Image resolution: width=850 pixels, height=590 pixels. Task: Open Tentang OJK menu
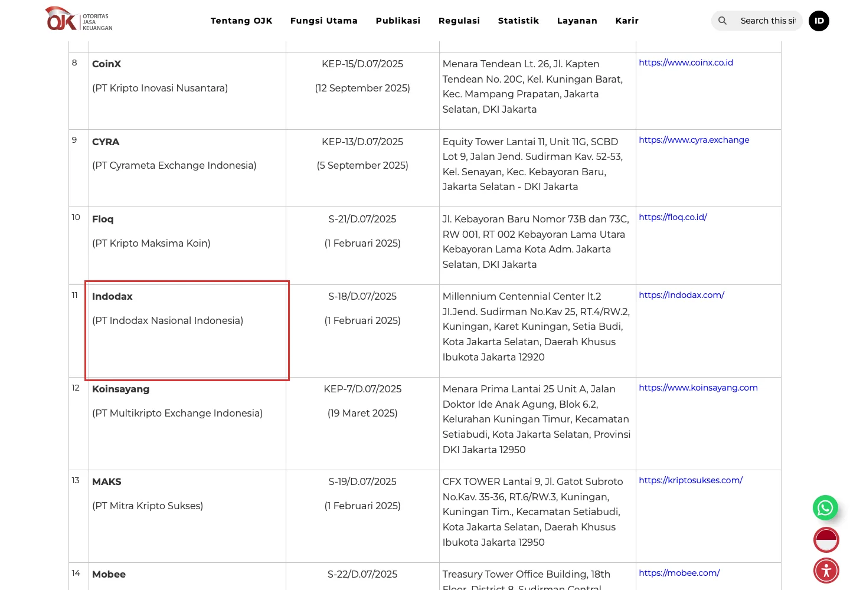[x=241, y=21]
